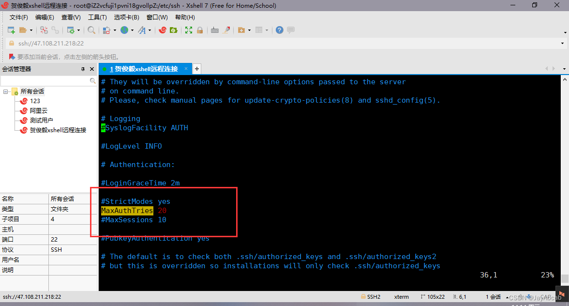Screen dimensions: 569x306
Task: Click the address bar with ssh://47.108.211.218:22
Action: coord(283,43)
